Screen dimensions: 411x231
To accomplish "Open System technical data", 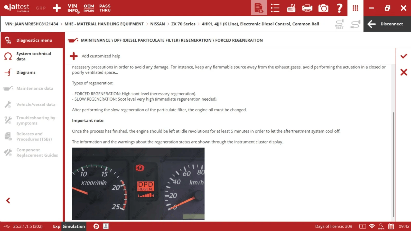I will 32,56.
